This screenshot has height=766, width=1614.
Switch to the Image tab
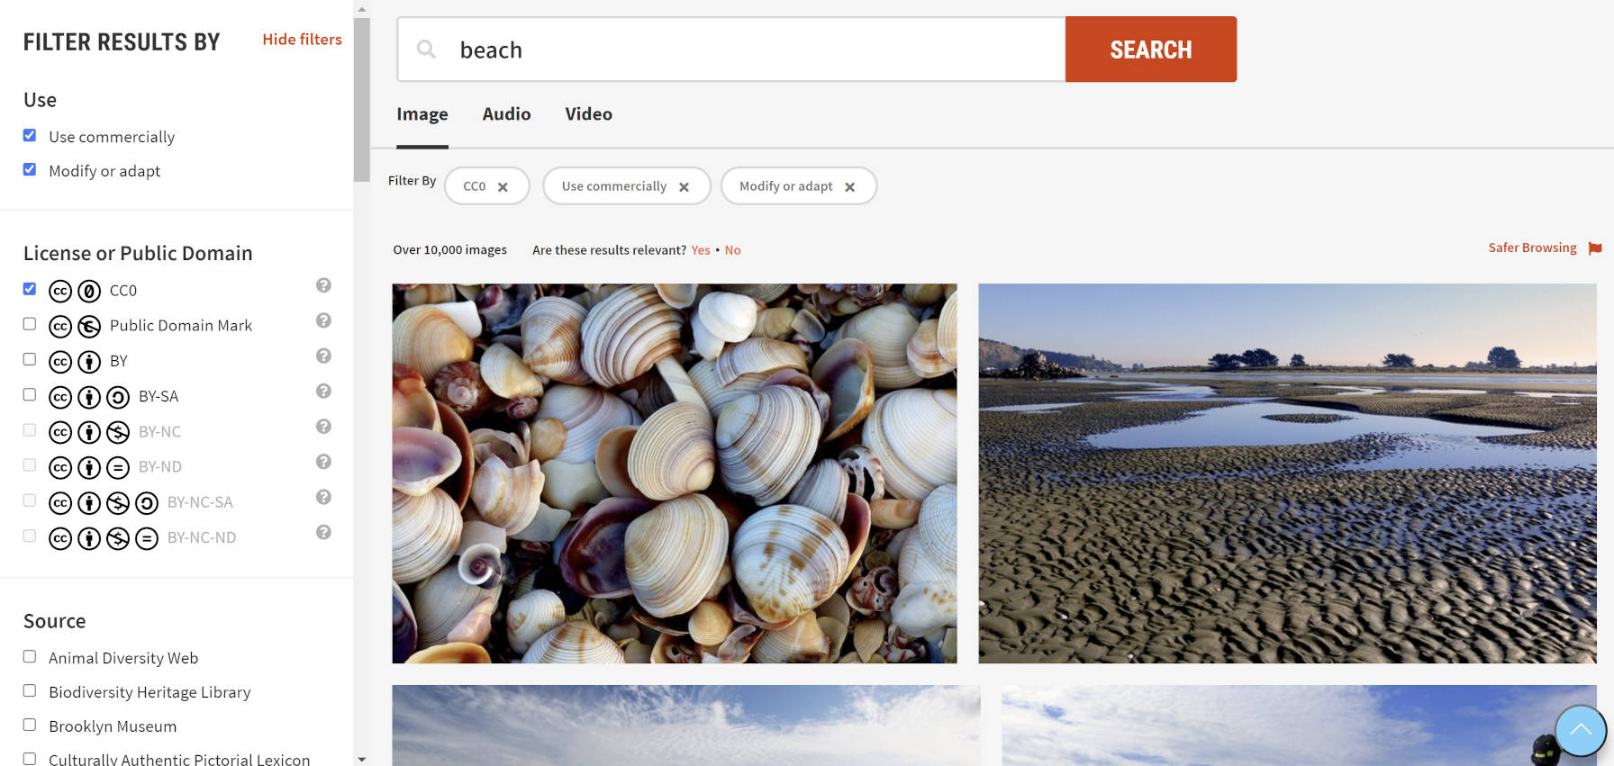pos(422,114)
